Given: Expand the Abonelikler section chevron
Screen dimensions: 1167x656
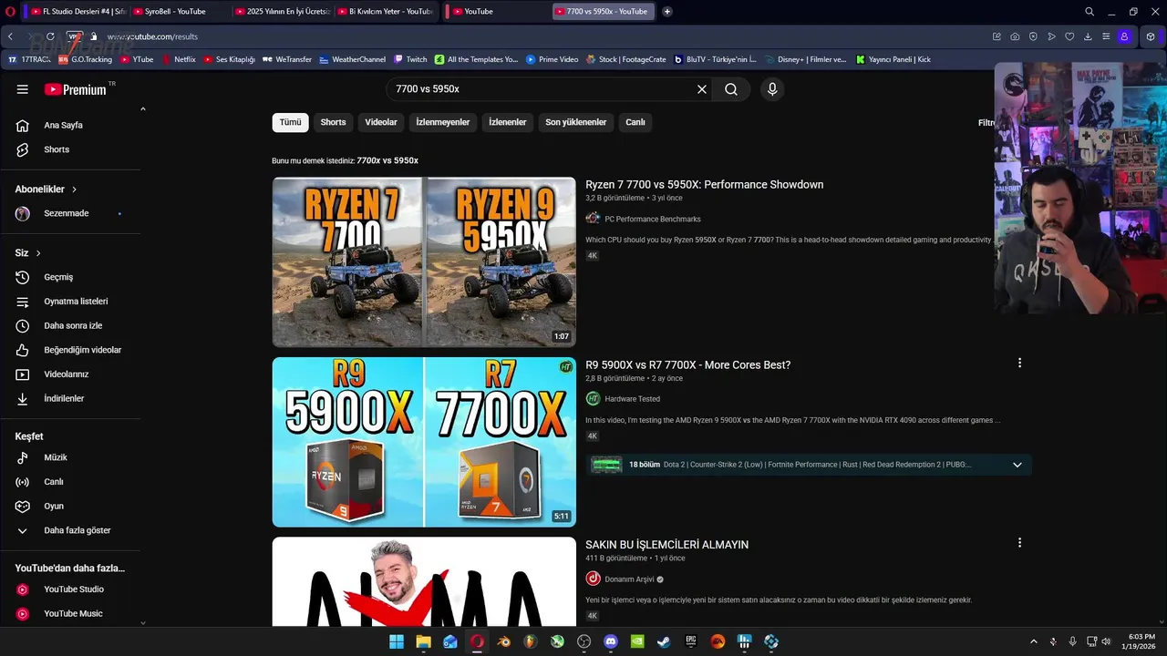Looking at the screenshot, I should click(x=75, y=190).
